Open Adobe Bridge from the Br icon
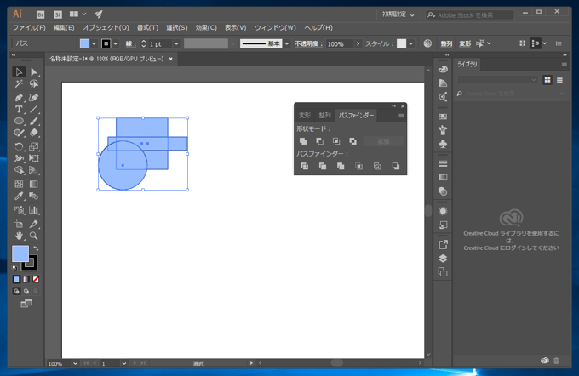Screen dimensions: 579x376 [x=40, y=14]
